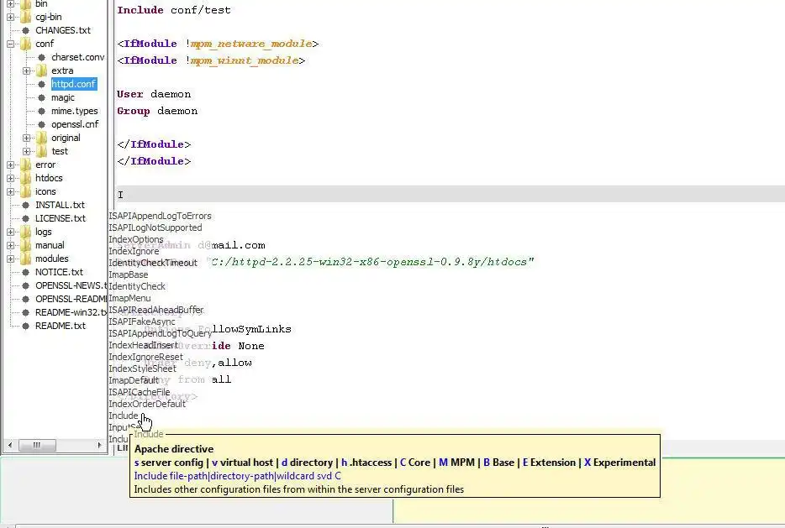This screenshot has height=528, width=785.
Task: Choose IndexIgnore from autocomplete list
Action: tap(134, 251)
